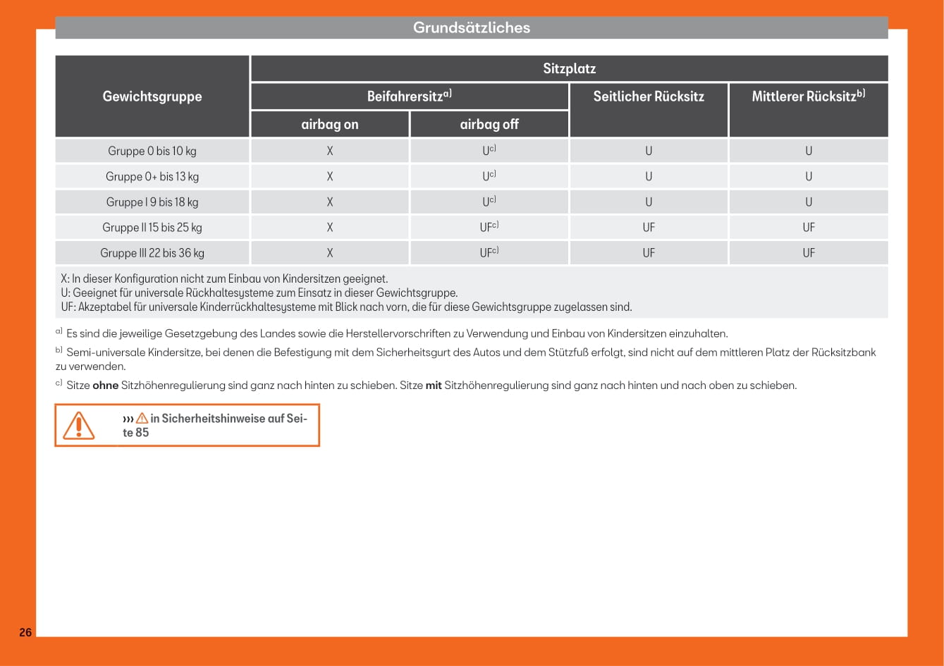Click the triple-arrow symbol before the safety reference
The image size is (944, 666).
[x=128, y=419]
